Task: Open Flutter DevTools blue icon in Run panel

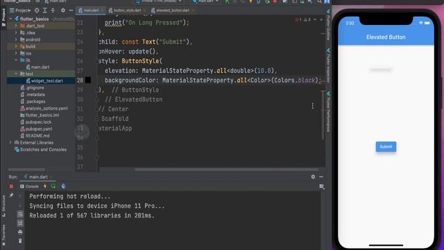Action: pos(63,186)
